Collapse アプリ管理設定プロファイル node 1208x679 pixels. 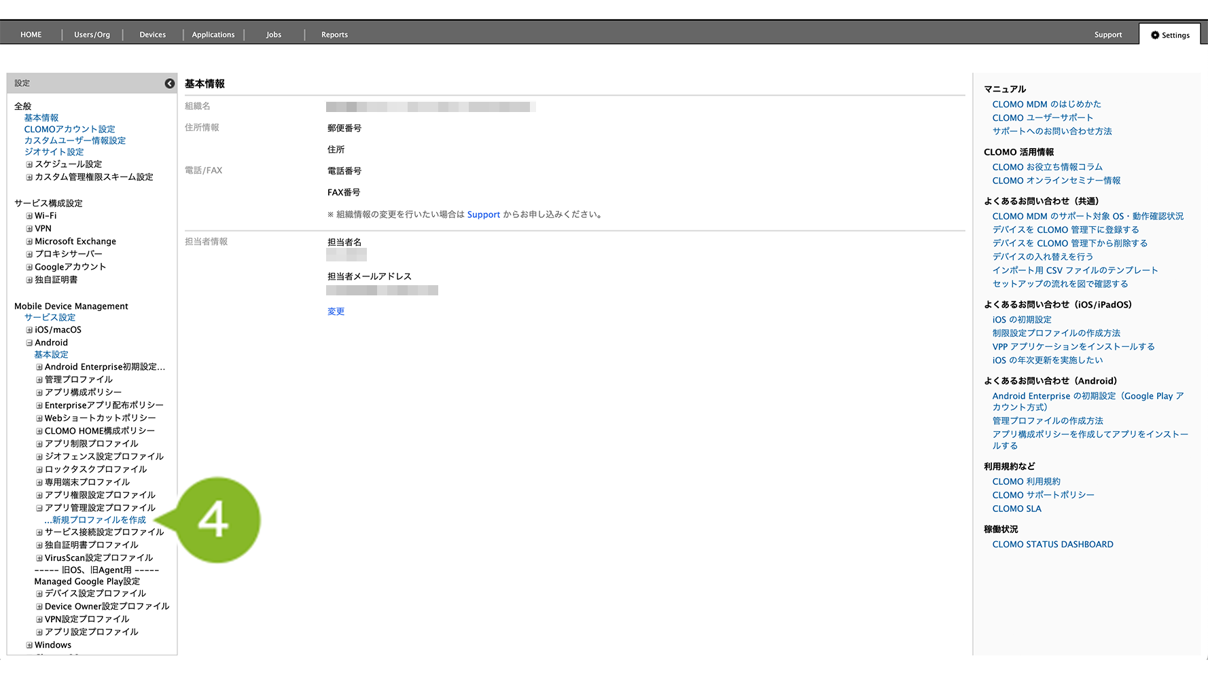tap(39, 508)
